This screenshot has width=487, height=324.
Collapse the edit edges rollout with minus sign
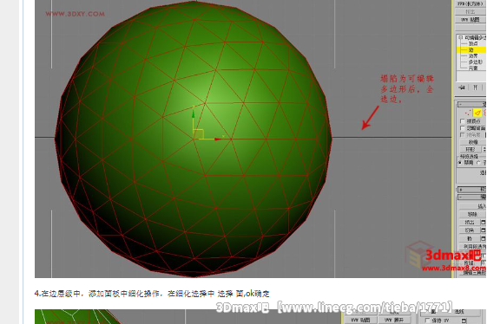click(x=472, y=198)
